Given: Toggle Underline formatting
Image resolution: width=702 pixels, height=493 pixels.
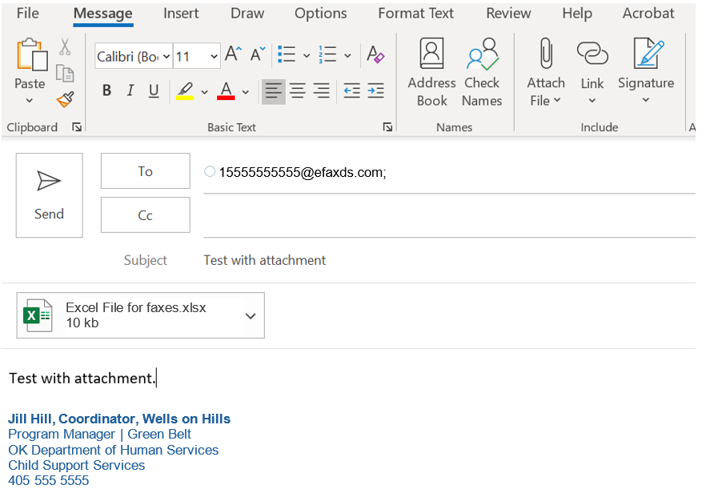Looking at the screenshot, I should 154,91.
